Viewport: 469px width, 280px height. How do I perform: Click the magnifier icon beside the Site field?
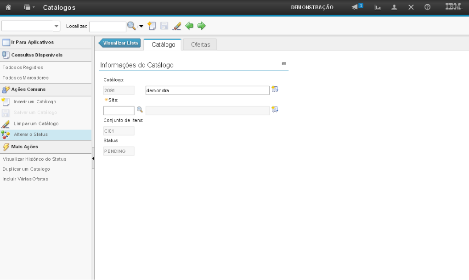pyautogui.click(x=140, y=110)
